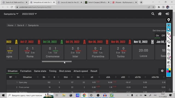Click the login arrow icon in header
The height and width of the screenshot is (98, 175).
[x=167, y=14]
